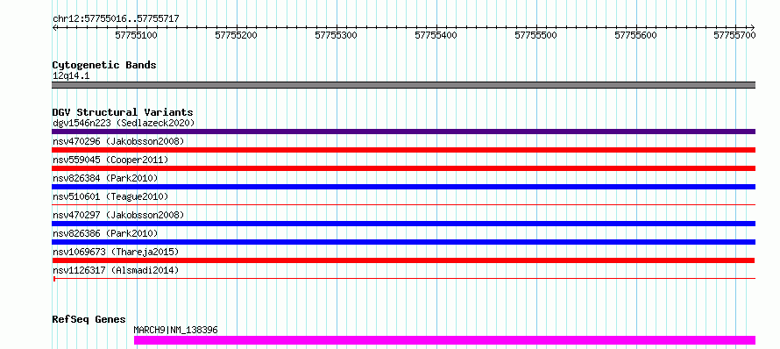Select the 12q14.1 band label
This screenshot has width=780, height=349.
[x=71, y=76]
